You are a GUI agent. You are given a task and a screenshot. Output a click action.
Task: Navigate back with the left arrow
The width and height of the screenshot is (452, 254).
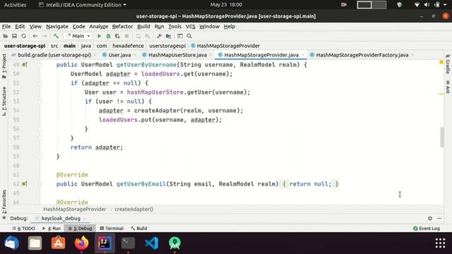[35, 36]
